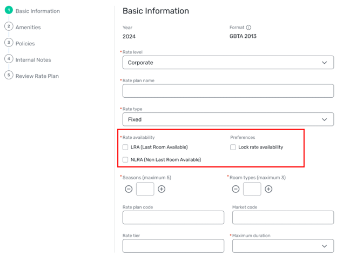
Task: Open the Internal Notes step
Action: coord(33,60)
